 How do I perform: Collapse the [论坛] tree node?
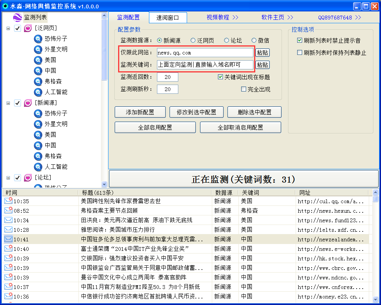tap(8, 178)
